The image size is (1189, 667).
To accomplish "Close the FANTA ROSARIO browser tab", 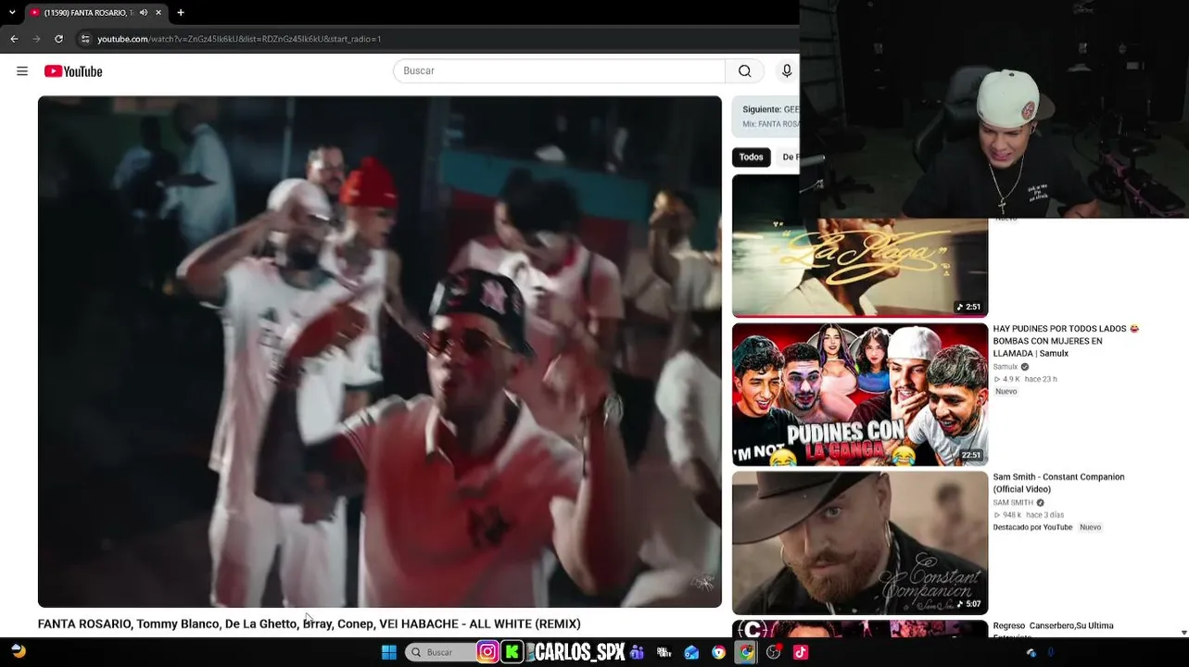I will [158, 13].
